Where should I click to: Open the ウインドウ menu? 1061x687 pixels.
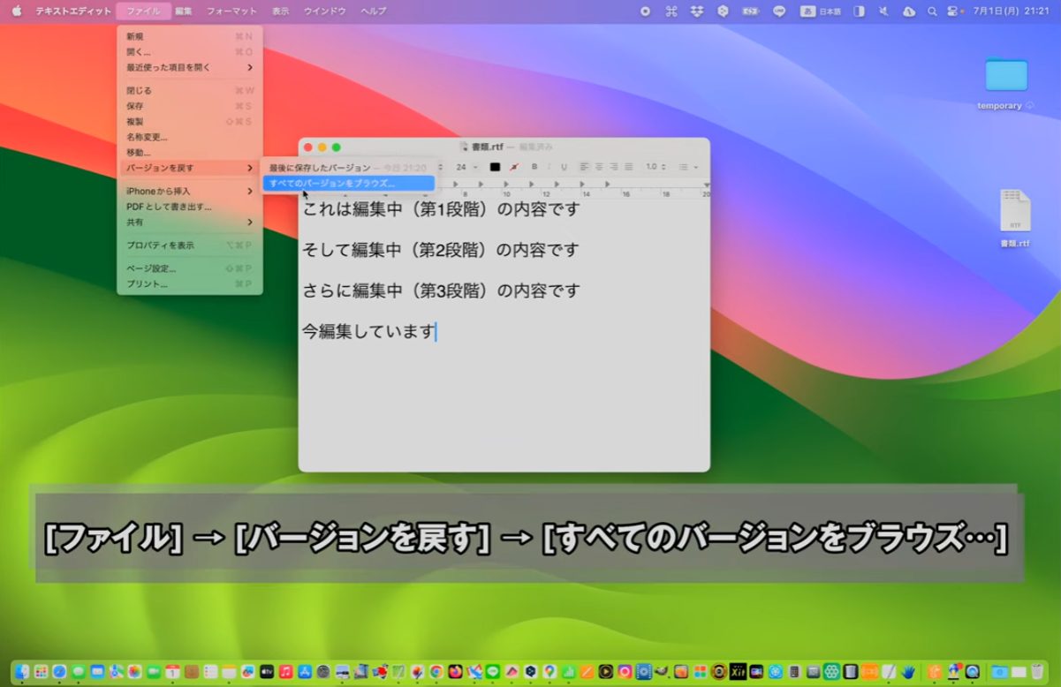325,11
